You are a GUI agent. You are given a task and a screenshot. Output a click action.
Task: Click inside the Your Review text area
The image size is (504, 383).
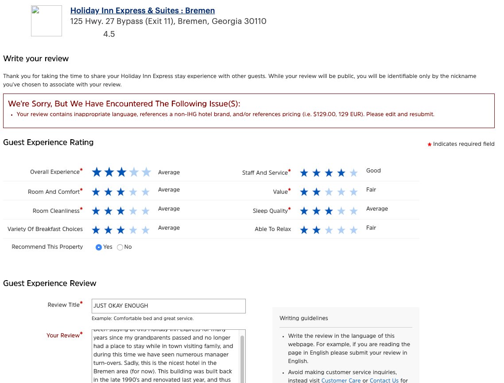tap(166, 356)
